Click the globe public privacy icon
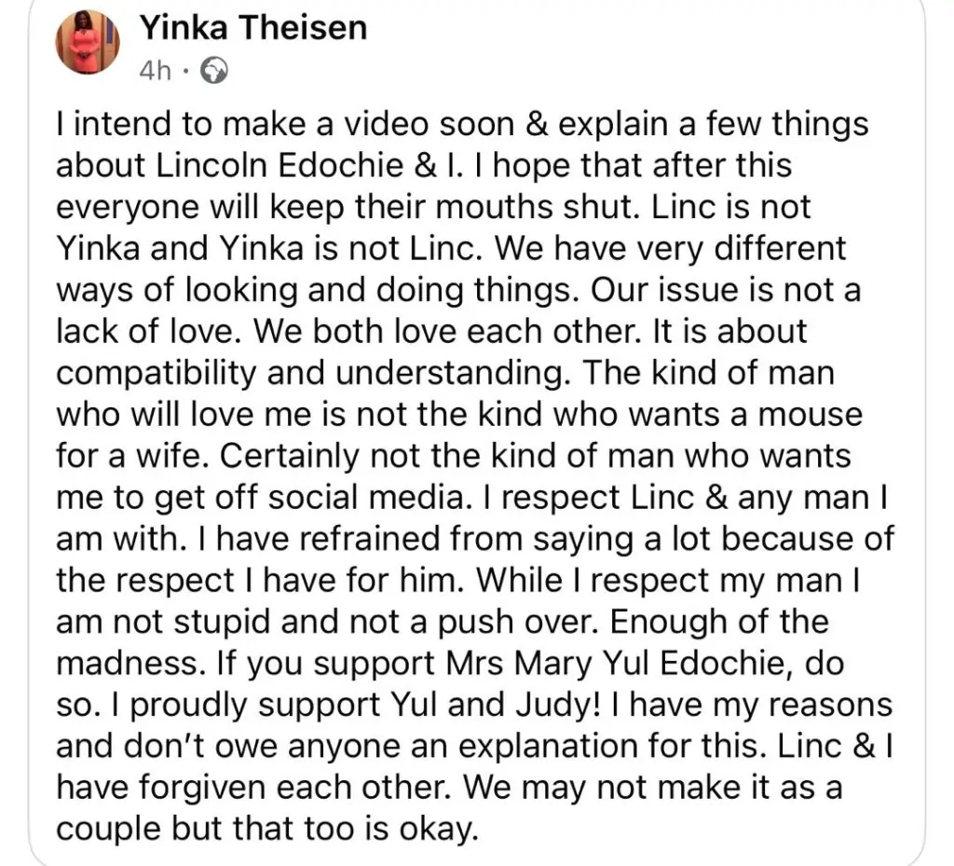The width and height of the screenshot is (954, 866). click(x=212, y=72)
